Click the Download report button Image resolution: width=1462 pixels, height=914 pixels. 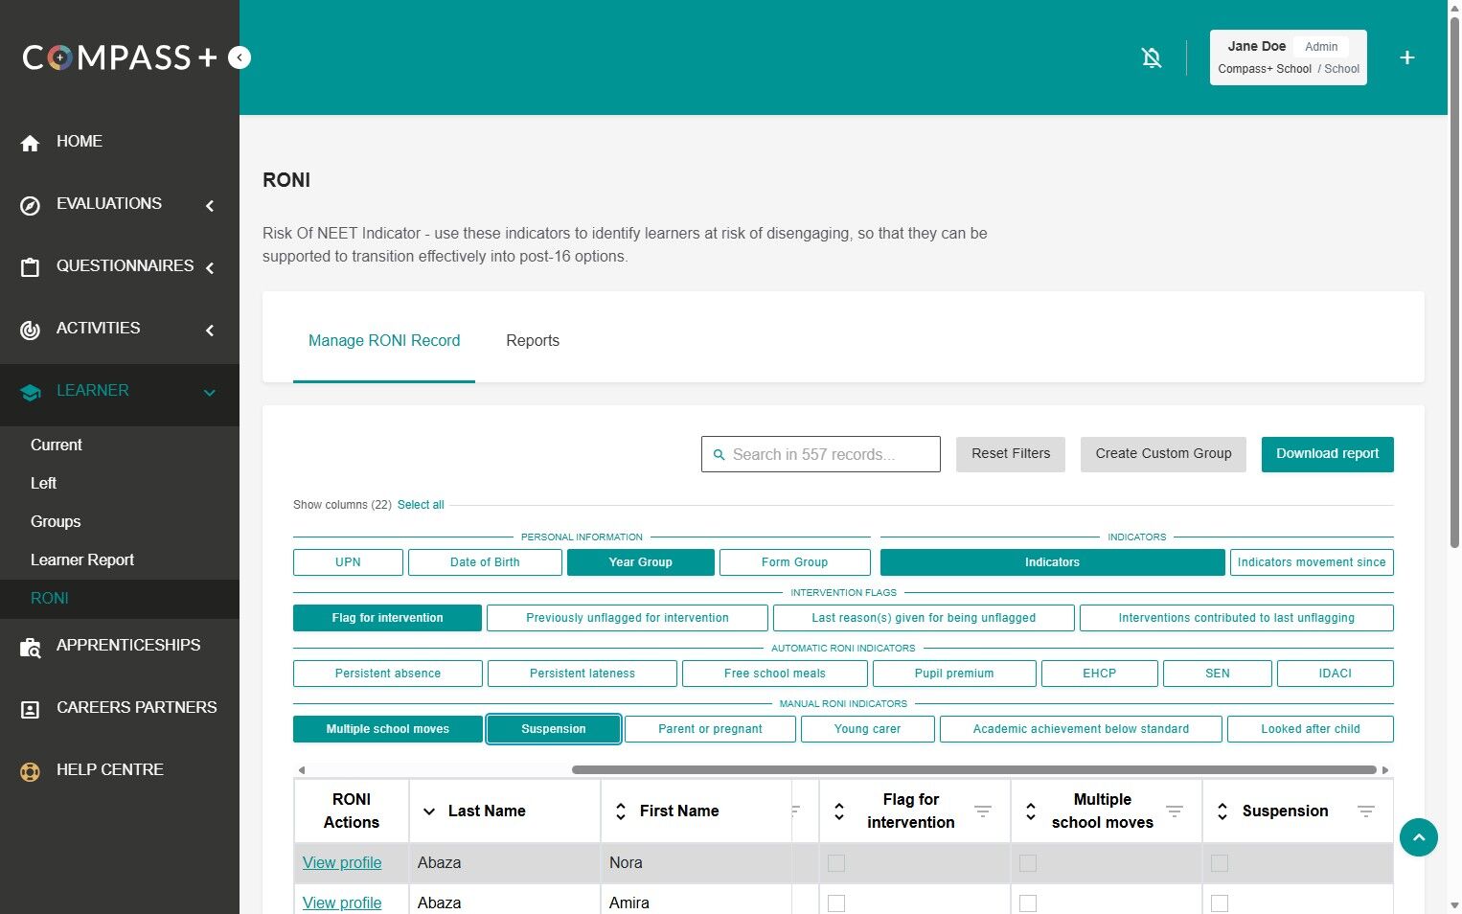tap(1327, 454)
